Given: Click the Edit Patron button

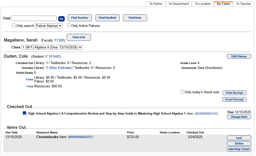Looking at the screenshot, I should point(239,56).
